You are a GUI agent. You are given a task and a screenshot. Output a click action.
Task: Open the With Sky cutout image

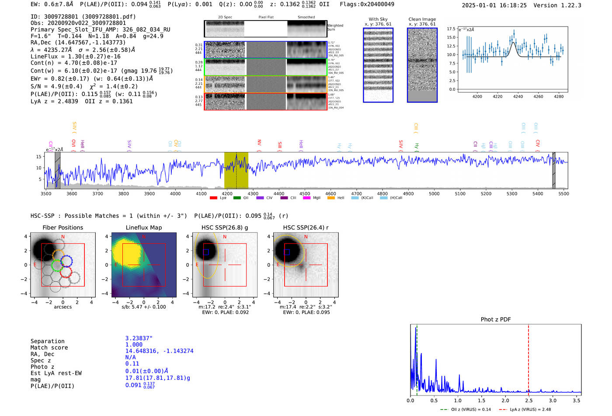tap(378, 65)
